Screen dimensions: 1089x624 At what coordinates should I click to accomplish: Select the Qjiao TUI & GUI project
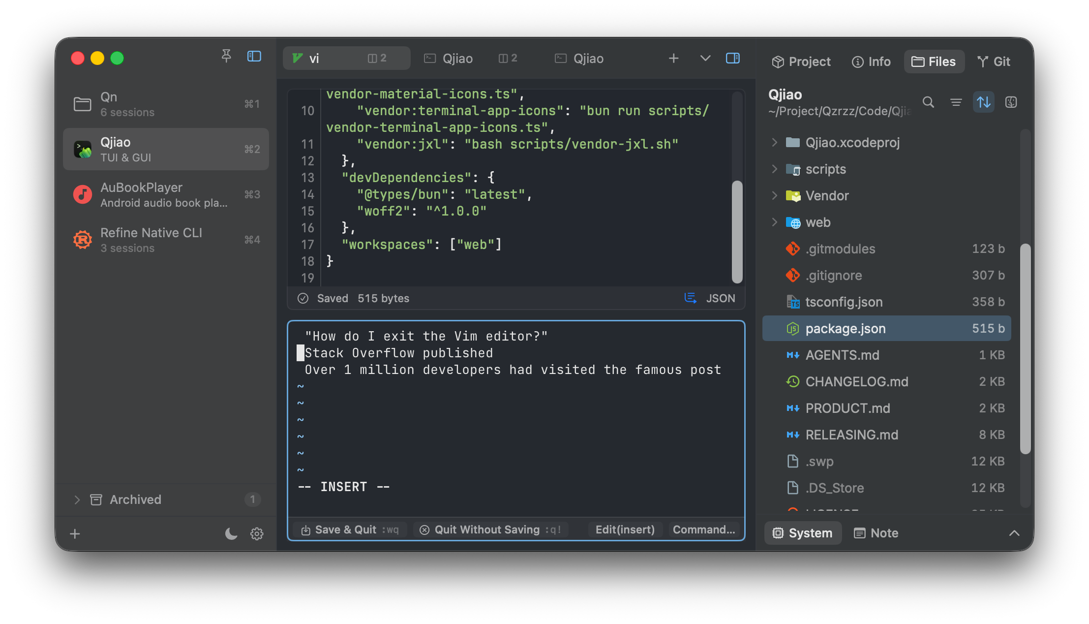[x=166, y=149]
